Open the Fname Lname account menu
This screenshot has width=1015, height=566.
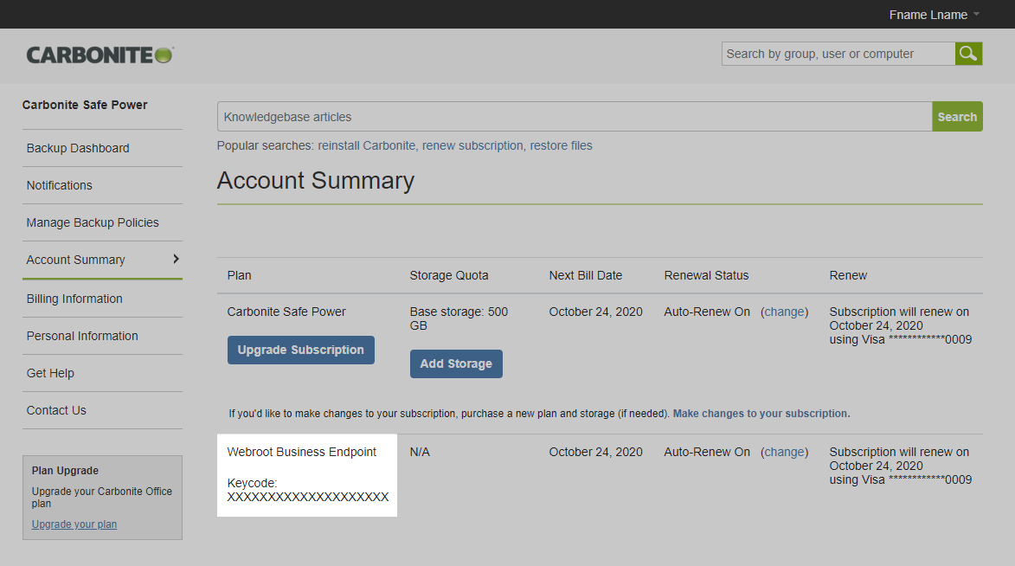coord(928,14)
